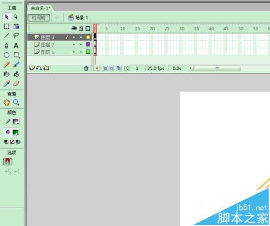Select the Lasso tool
This screenshot has height=226, width=270.
tap(16, 36)
